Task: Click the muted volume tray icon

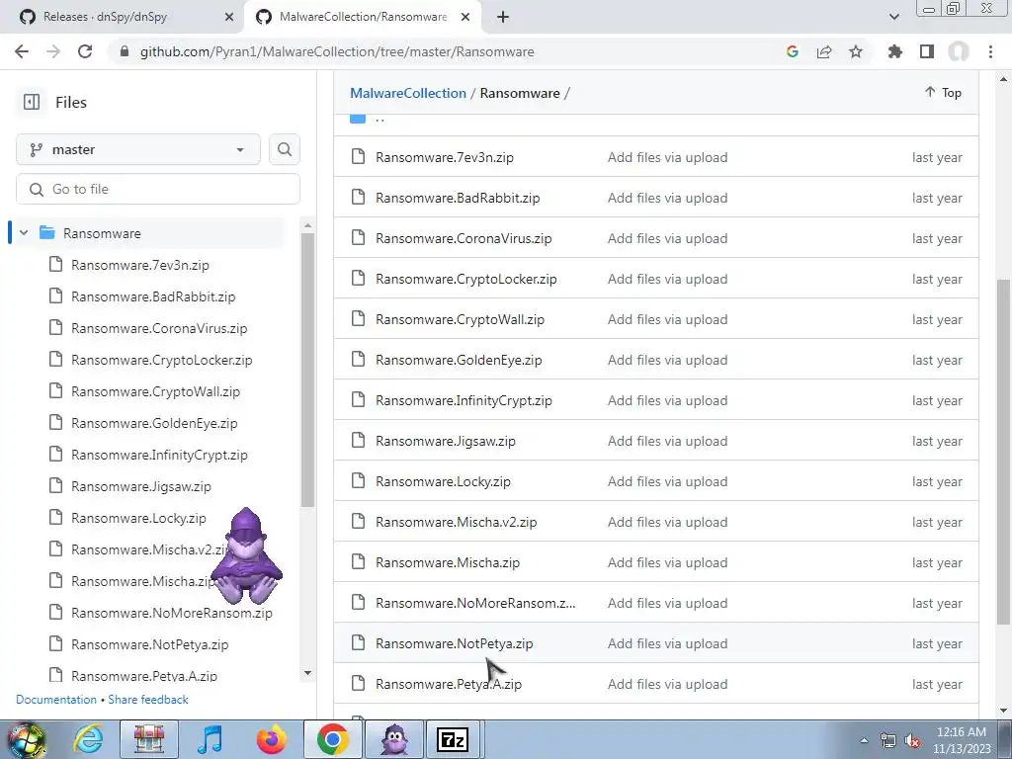Action: 912,741
